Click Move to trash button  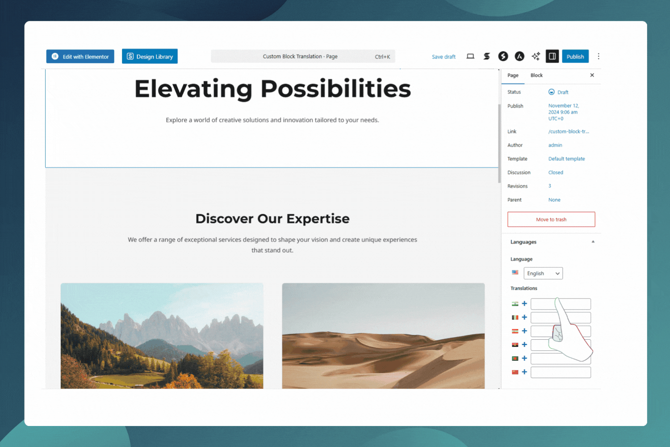coord(551,219)
